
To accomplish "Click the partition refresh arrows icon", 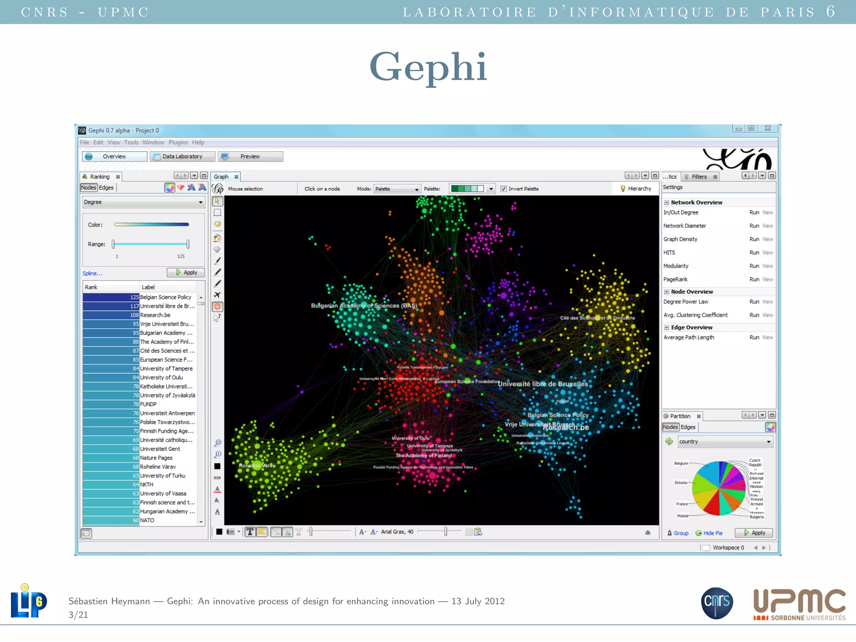I will click(x=669, y=441).
